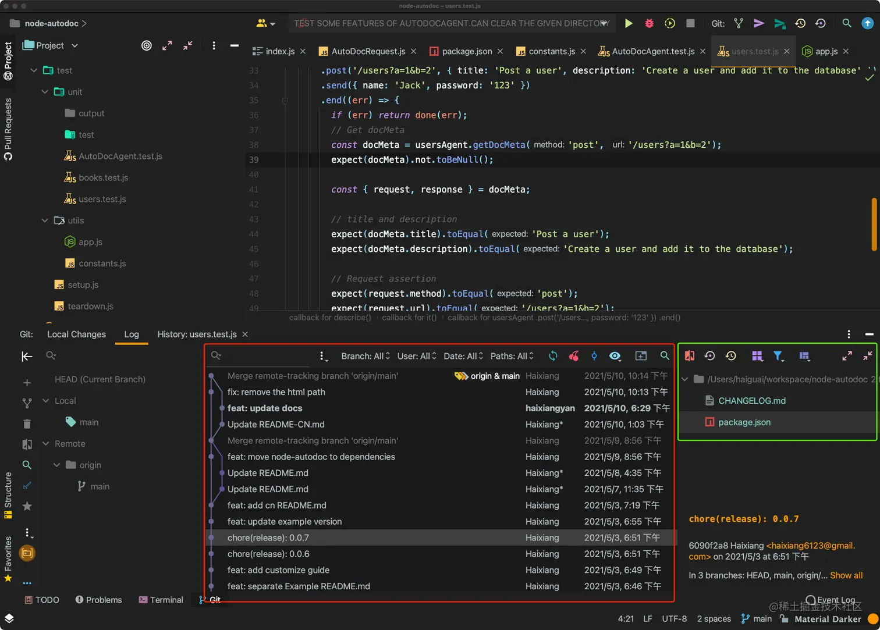Viewport: 880px width, 630px height.
Task: Click the blue update arrow icon
Action: [x=868, y=23]
